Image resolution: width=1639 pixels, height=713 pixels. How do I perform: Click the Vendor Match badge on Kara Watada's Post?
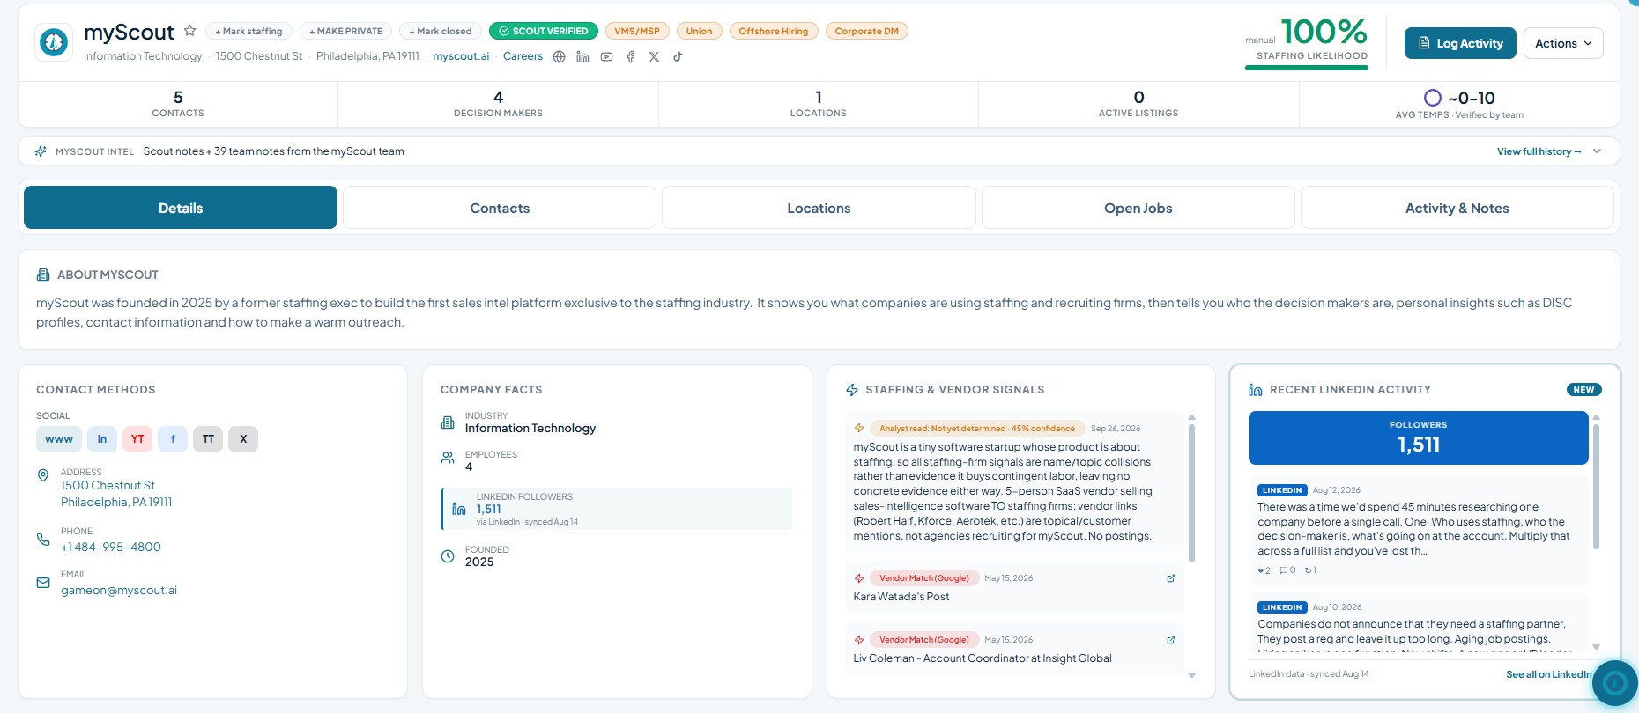[x=923, y=578]
